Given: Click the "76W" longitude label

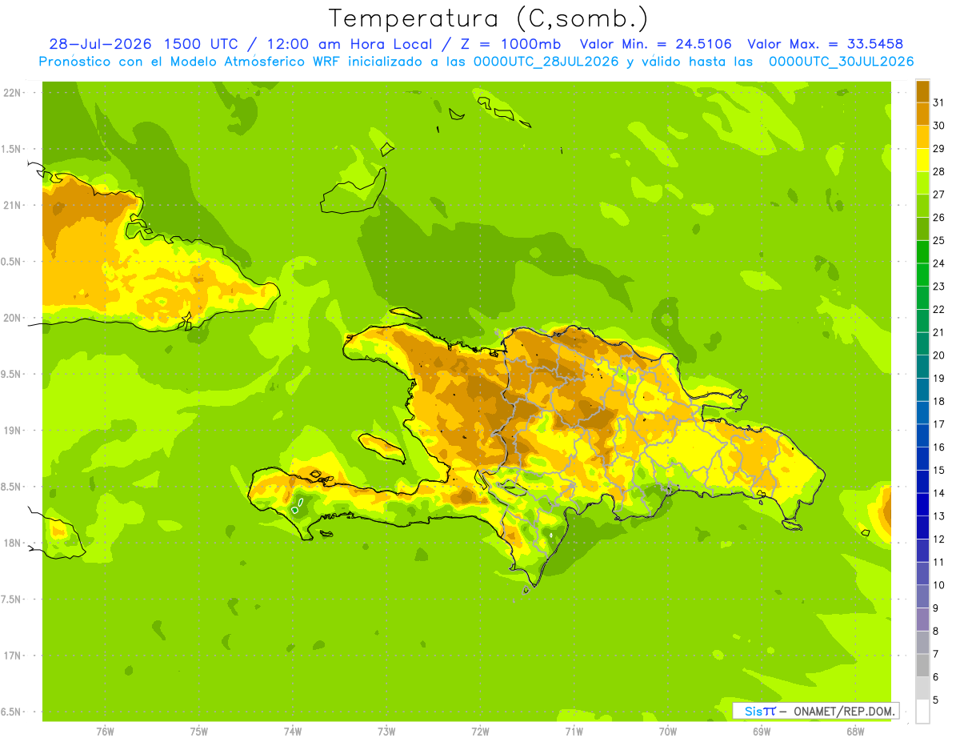Looking at the screenshot, I should coord(105,732).
